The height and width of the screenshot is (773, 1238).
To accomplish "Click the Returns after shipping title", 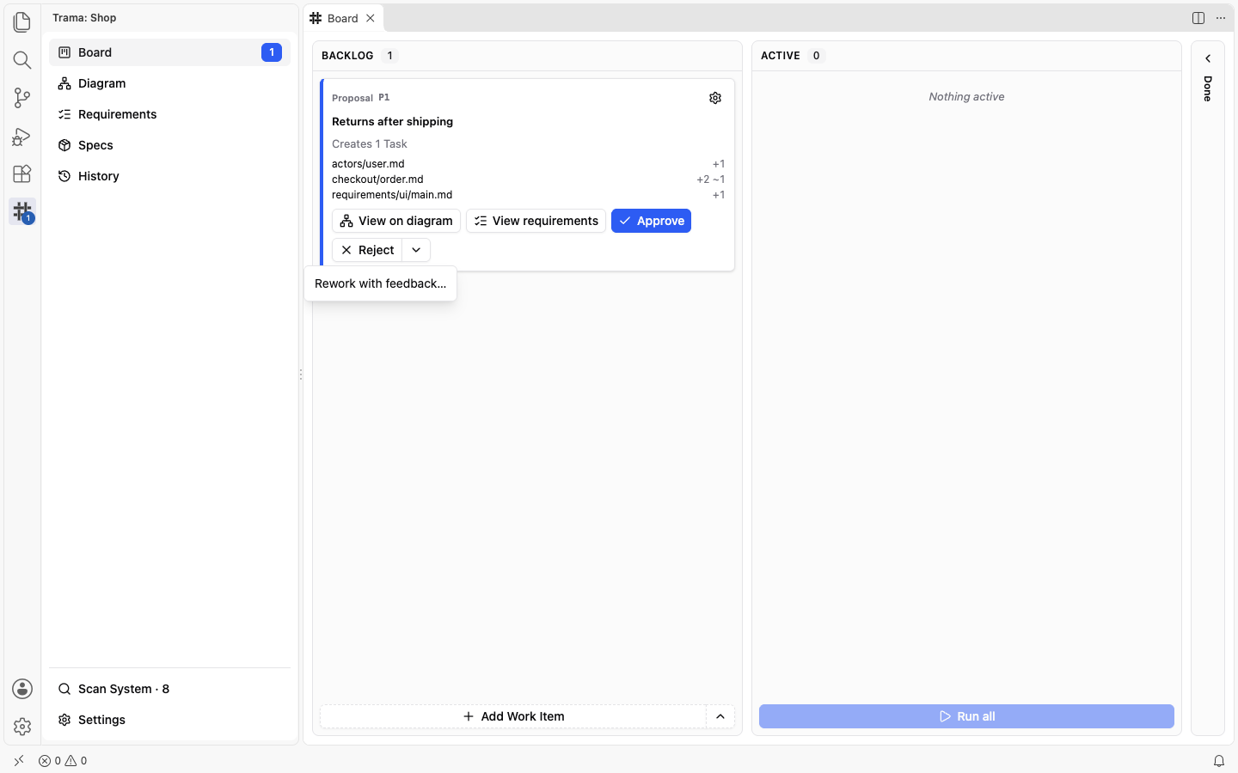I will [392, 121].
